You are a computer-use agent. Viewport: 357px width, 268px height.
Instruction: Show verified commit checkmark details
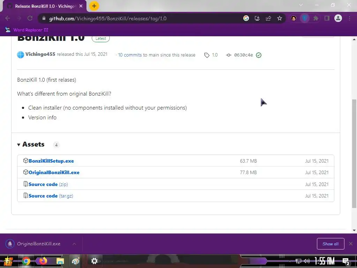[x=259, y=55]
